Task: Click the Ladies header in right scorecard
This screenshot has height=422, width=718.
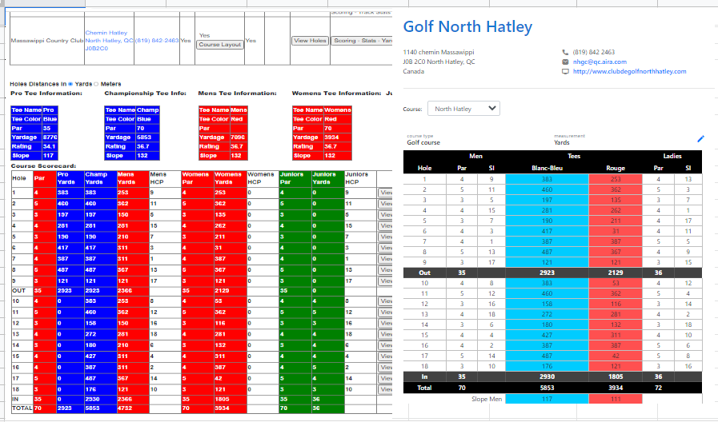Action: [672, 157]
